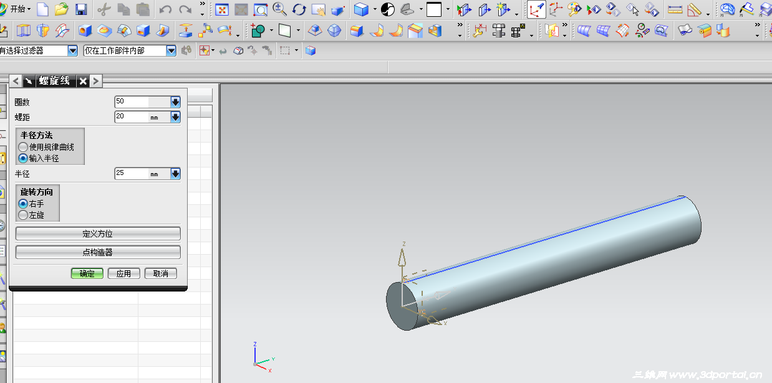Viewport: 772px width, 383px height.
Task: Click into the turns count field
Action: pyautogui.click(x=132, y=102)
